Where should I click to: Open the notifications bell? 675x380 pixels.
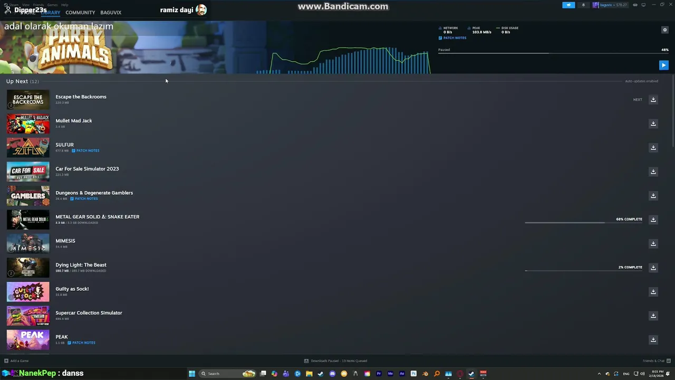click(x=583, y=5)
